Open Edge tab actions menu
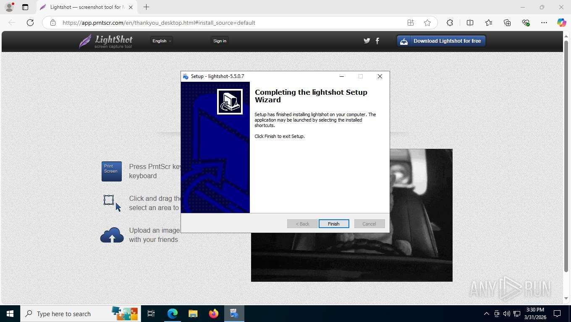 pos(25,7)
